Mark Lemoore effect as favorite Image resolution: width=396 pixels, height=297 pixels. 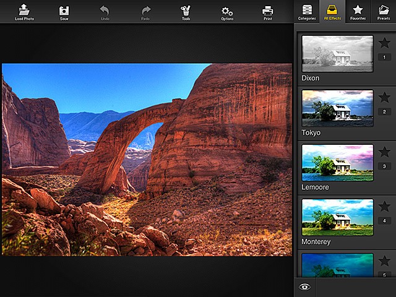coord(384,152)
